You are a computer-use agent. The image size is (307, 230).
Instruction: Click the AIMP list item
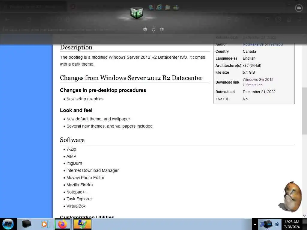[71, 156]
